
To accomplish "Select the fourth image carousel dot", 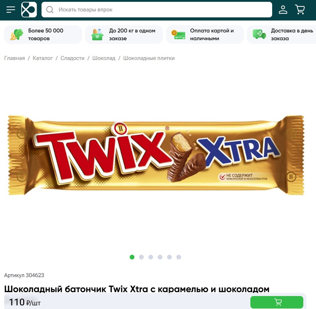I will tap(160, 257).
